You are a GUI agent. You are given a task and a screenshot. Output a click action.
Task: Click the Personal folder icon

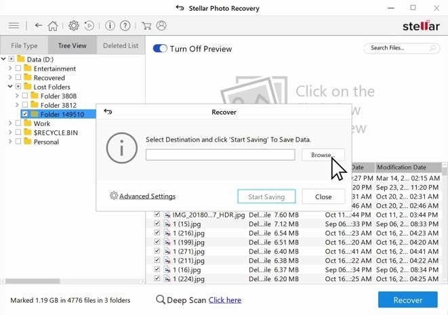[28, 142]
